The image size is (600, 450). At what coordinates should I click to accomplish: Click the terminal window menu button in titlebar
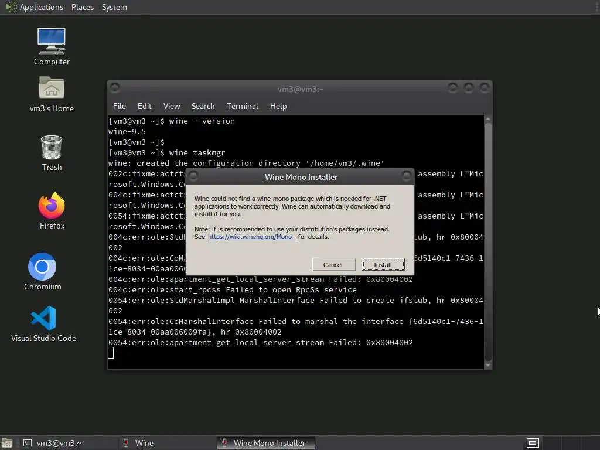115,88
